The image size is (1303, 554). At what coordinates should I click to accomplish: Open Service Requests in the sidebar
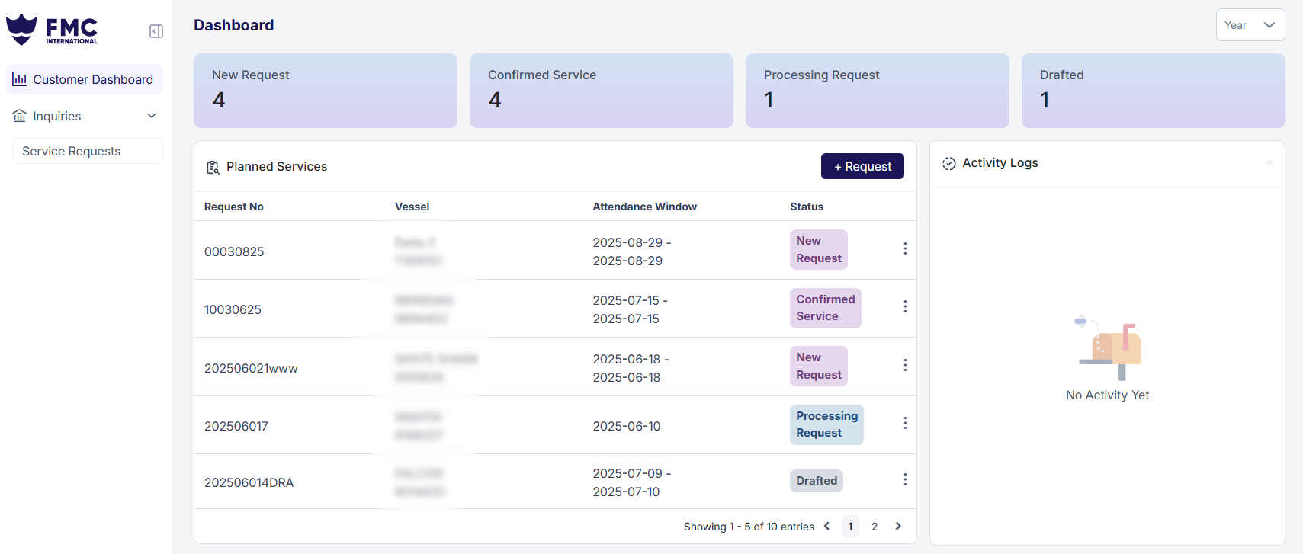[72, 151]
